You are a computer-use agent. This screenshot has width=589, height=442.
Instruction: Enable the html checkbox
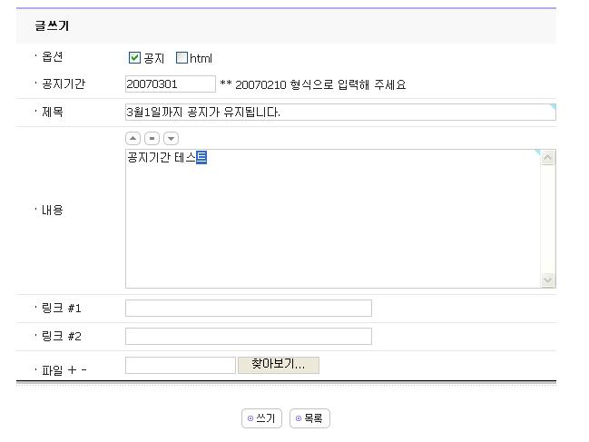(182, 58)
